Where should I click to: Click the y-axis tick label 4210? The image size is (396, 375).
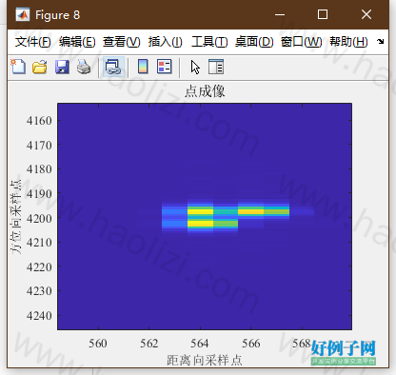(39, 243)
